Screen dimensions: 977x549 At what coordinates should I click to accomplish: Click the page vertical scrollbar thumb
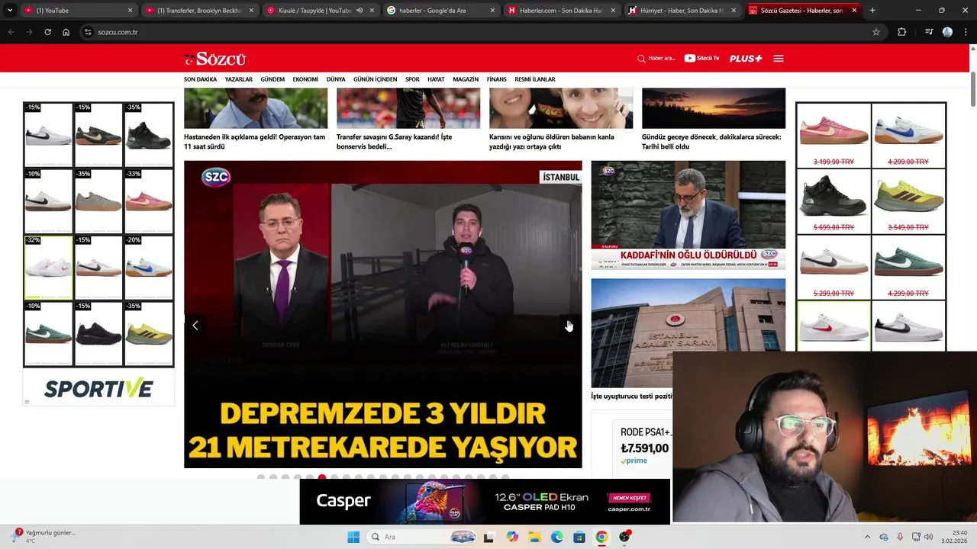[x=972, y=90]
